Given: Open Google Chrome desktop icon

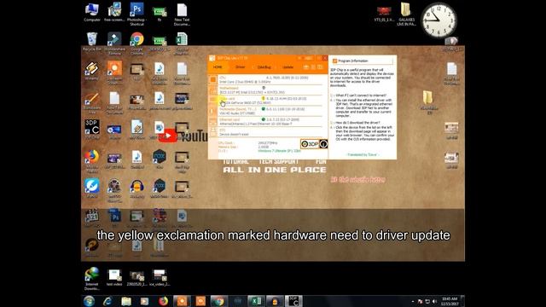Looking at the screenshot, I should 136,43.
